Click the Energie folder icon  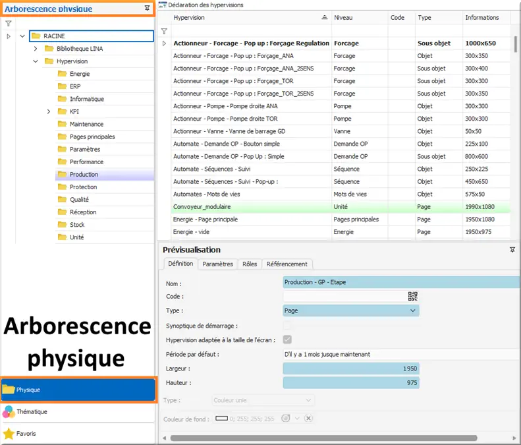click(x=62, y=73)
